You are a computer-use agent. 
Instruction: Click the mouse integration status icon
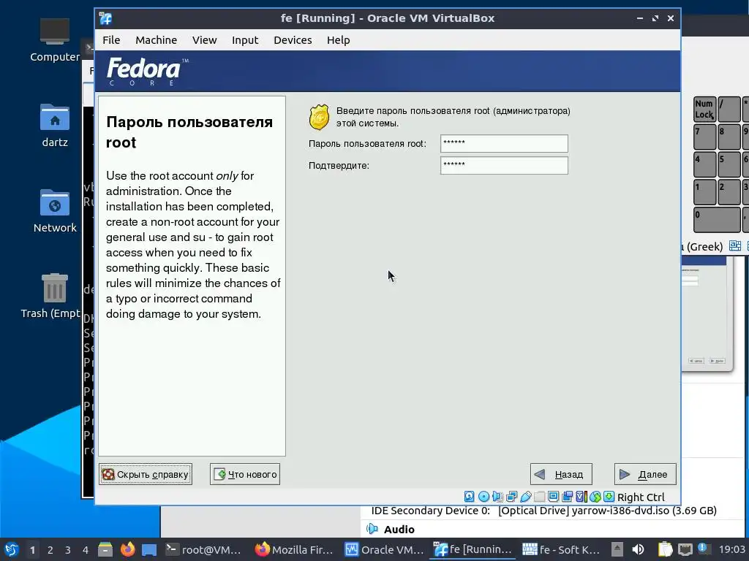point(595,497)
